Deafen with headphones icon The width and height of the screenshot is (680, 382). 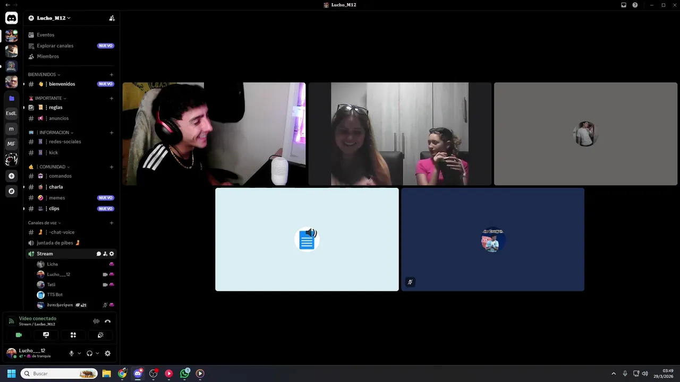point(89,353)
